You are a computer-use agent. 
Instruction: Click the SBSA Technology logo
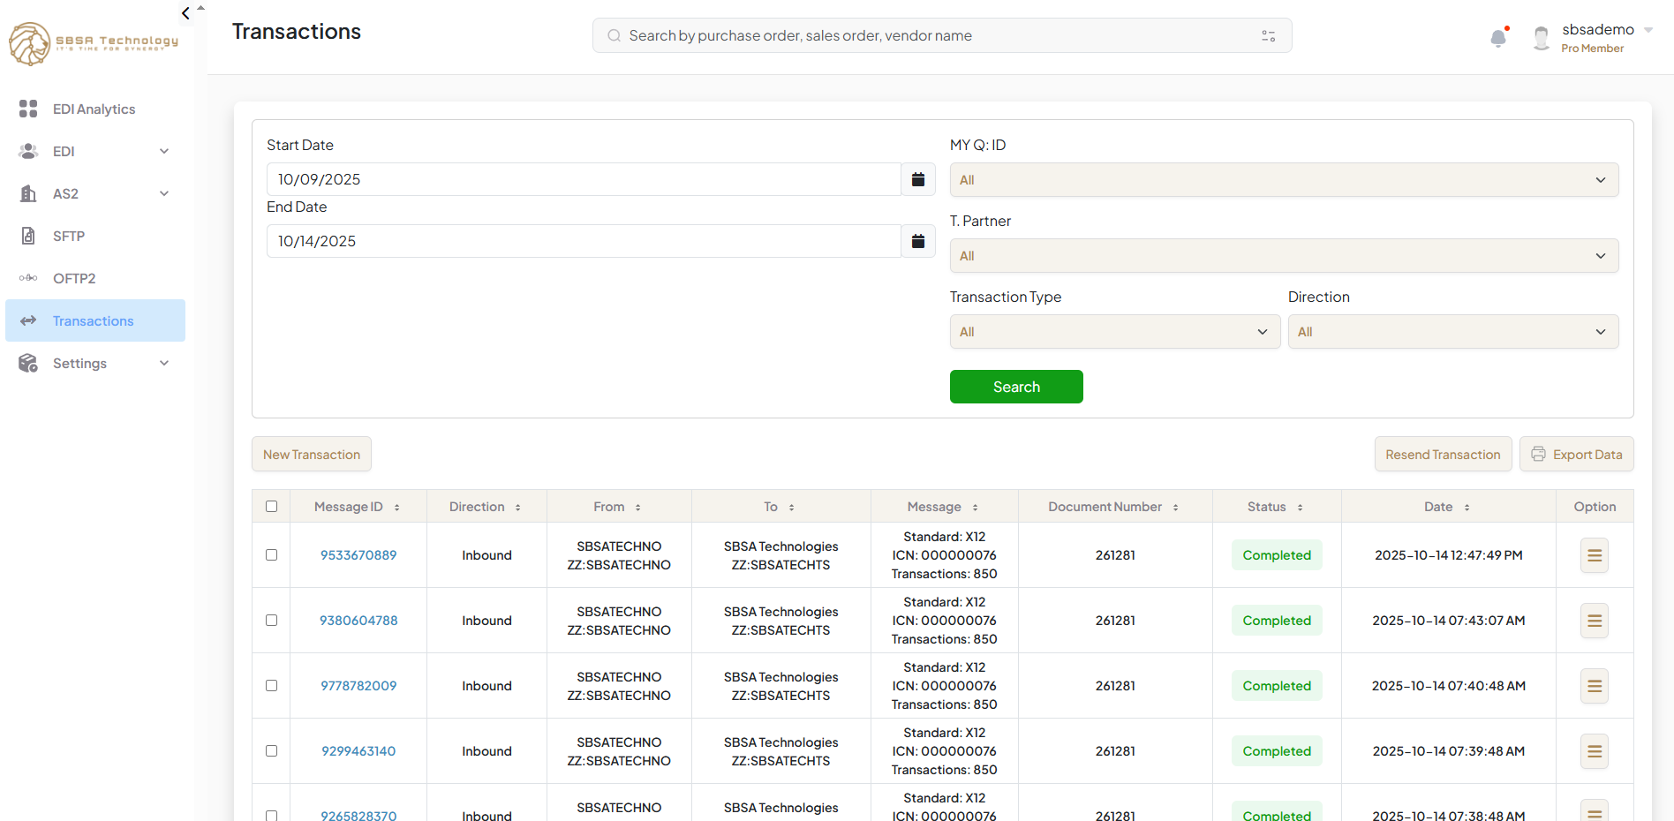[94, 43]
